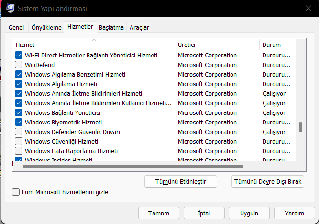Enable Windows Güvenliği Hizmeti checkbox

pyautogui.click(x=19, y=141)
